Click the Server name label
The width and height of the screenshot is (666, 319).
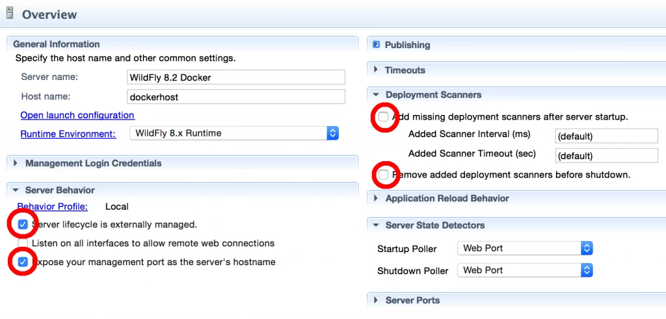coord(49,77)
